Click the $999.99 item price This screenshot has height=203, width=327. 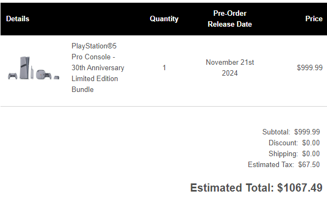pos(310,67)
